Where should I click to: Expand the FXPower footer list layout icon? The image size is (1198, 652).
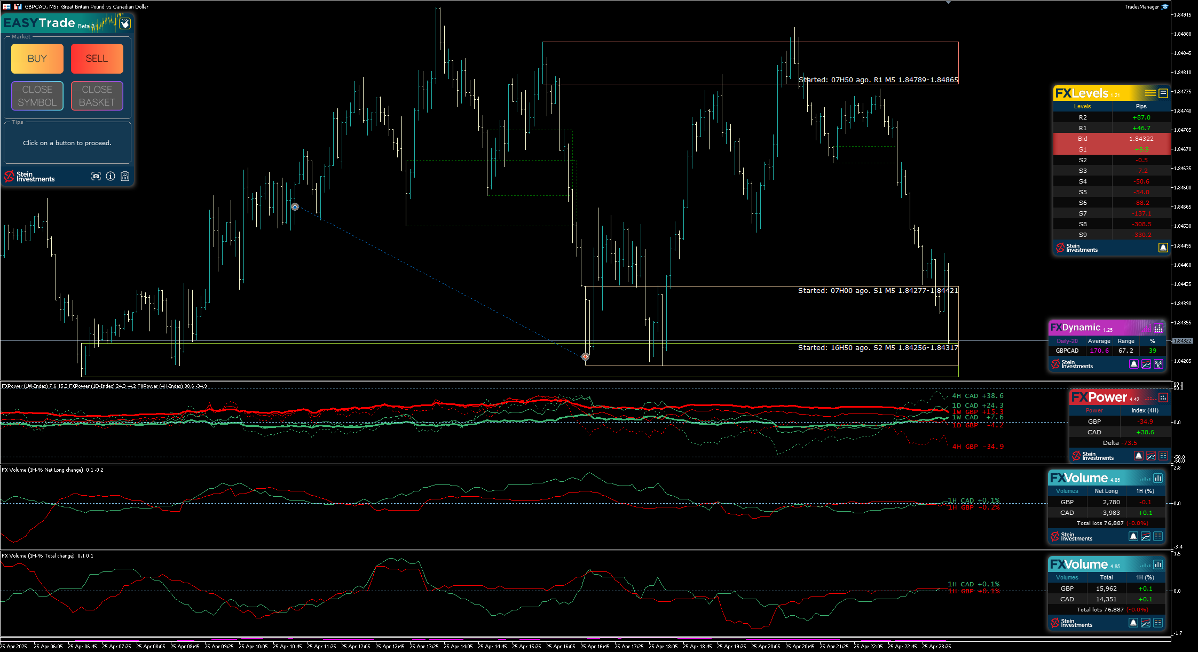click(x=1163, y=456)
